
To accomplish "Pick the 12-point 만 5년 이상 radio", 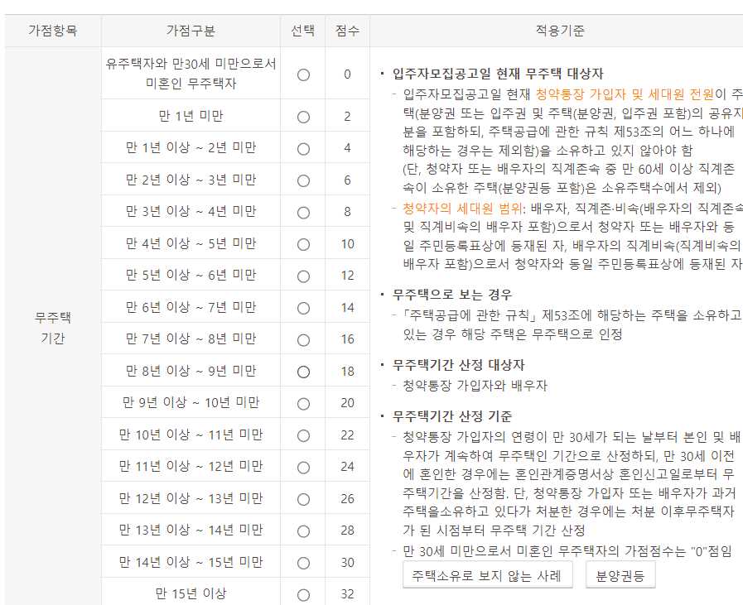I will tap(303, 276).
